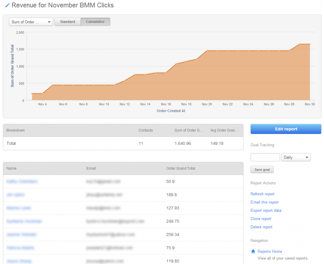Click the Total row label
The height and width of the screenshot is (264, 324).
[x=11, y=143]
